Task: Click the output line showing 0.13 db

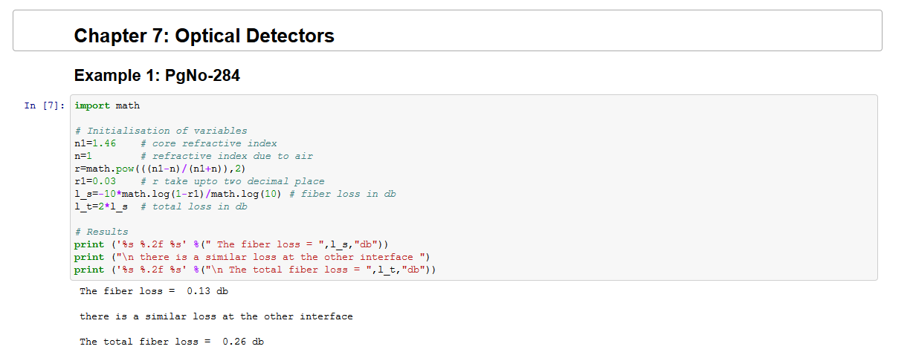Action: point(154,291)
